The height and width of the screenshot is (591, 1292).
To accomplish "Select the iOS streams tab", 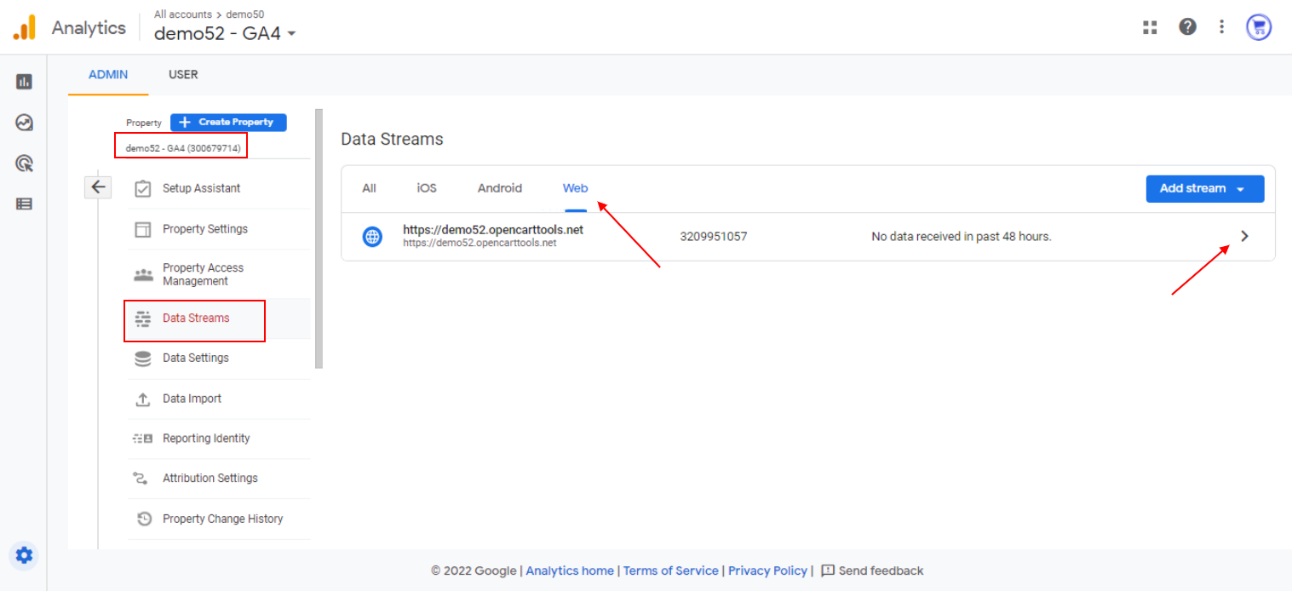I will [427, 188].
